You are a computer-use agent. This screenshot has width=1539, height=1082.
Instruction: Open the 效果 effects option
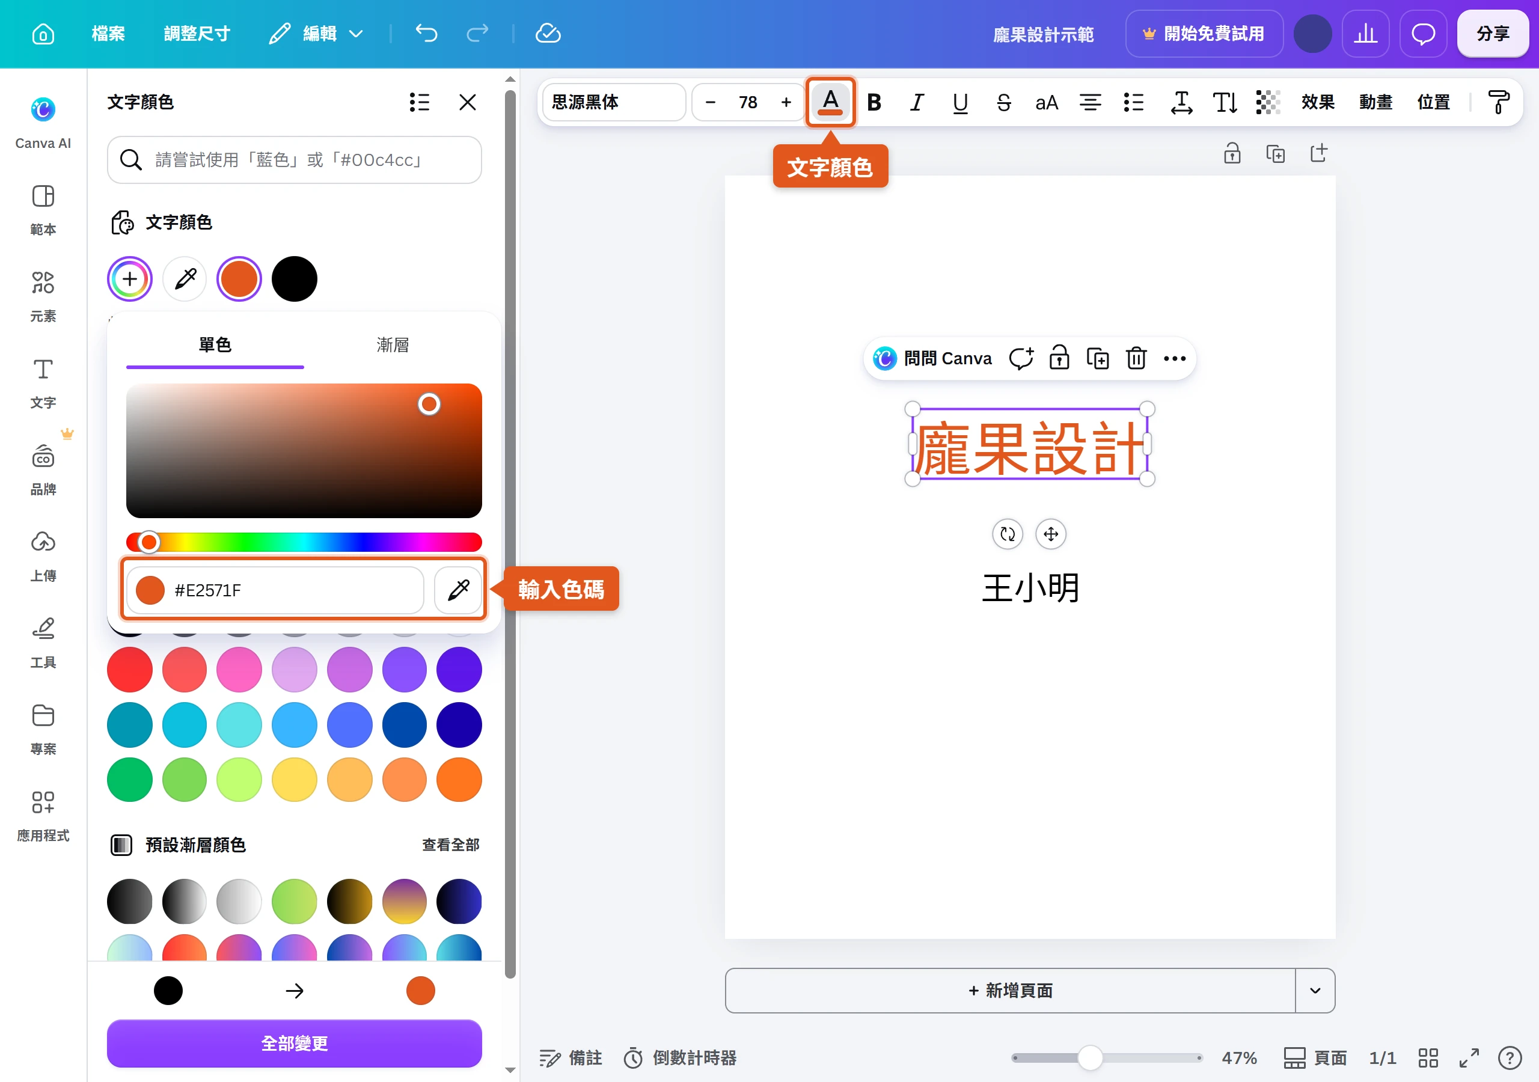[1318, 102]
